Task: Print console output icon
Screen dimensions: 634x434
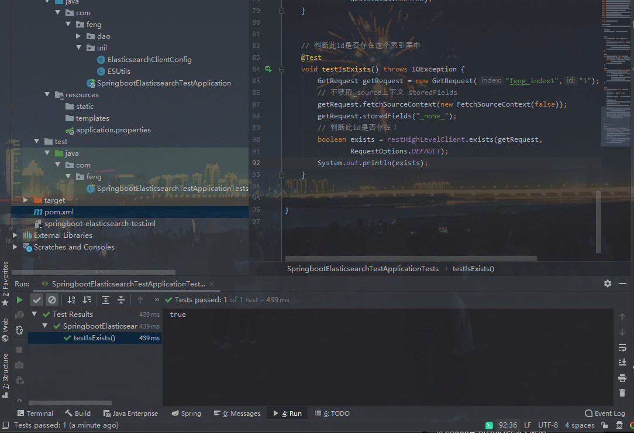Action: (622, 378)
